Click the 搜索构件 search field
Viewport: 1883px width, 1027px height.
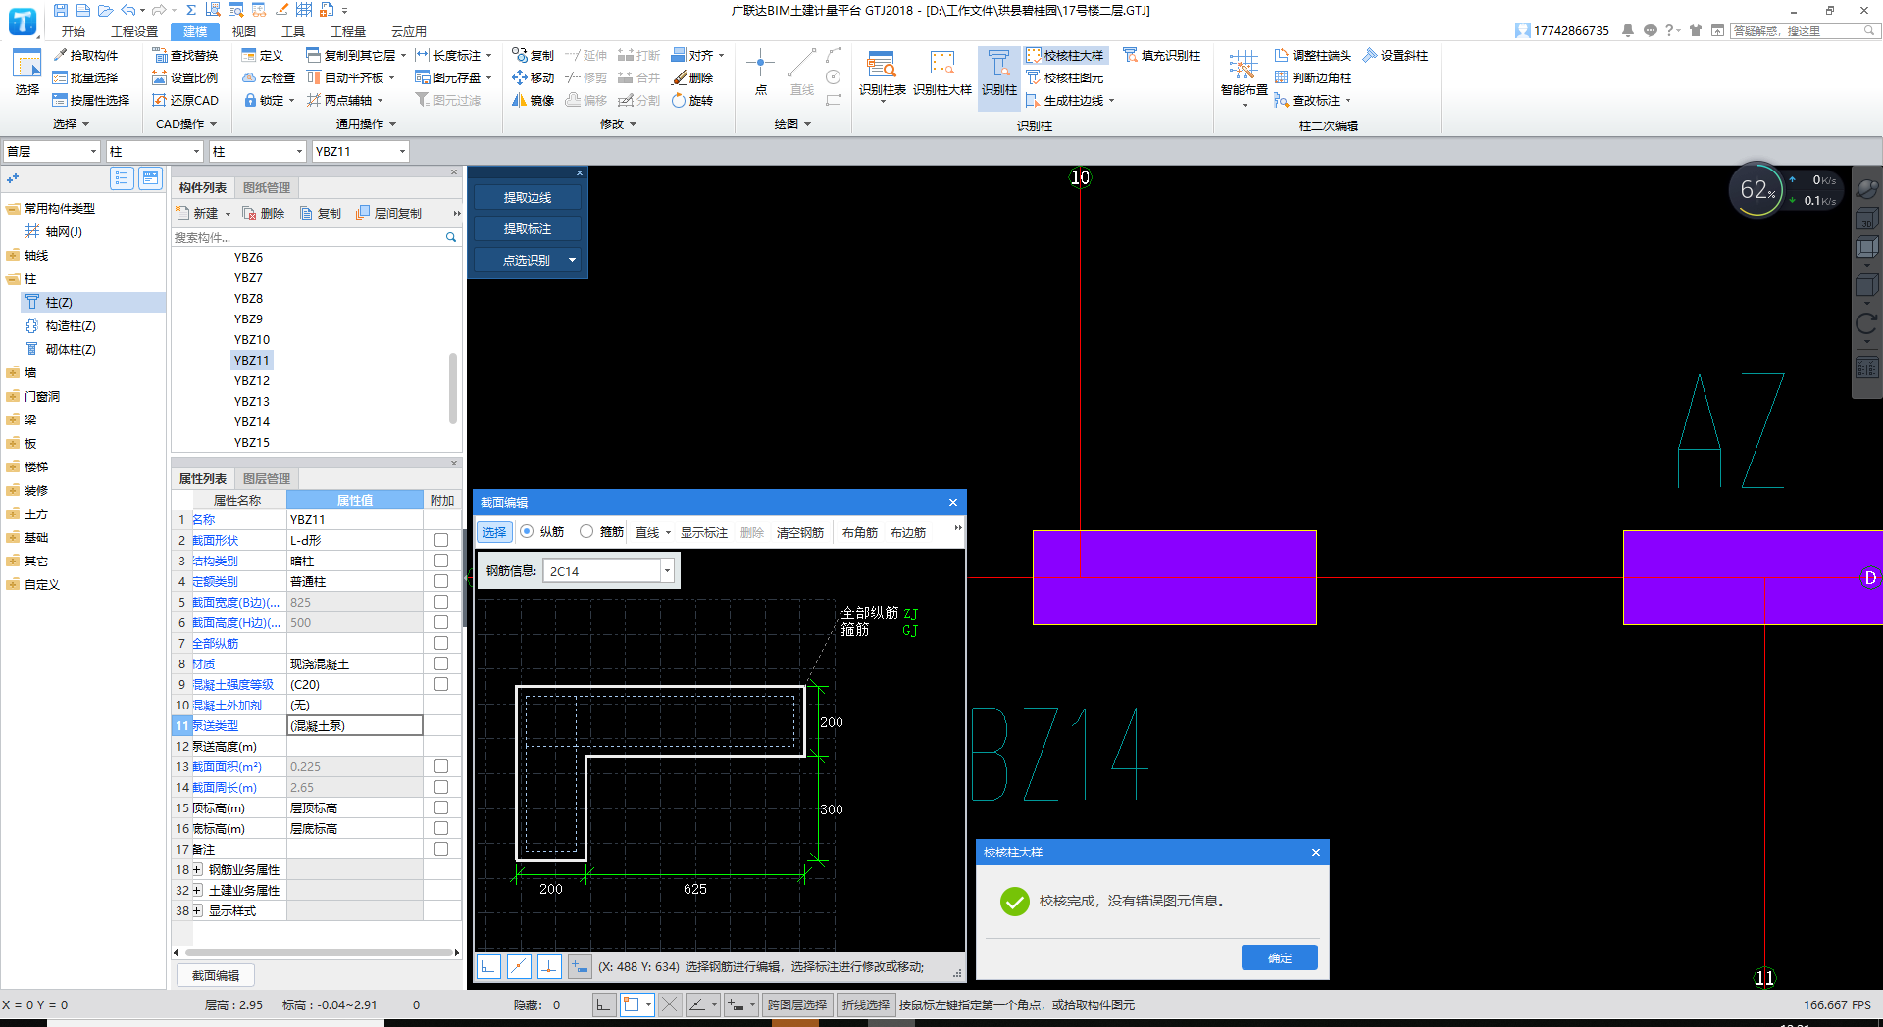[x=307, y=237]
